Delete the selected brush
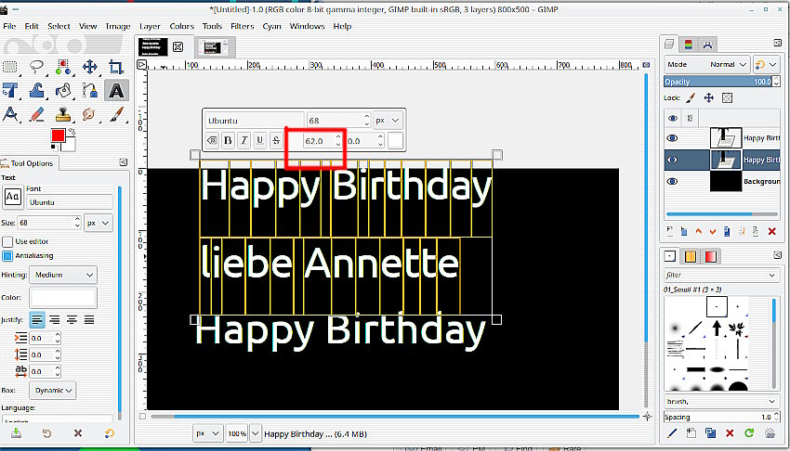Viewport: 790px width, 451px height. pyautogui.click(x=730, y=432)
